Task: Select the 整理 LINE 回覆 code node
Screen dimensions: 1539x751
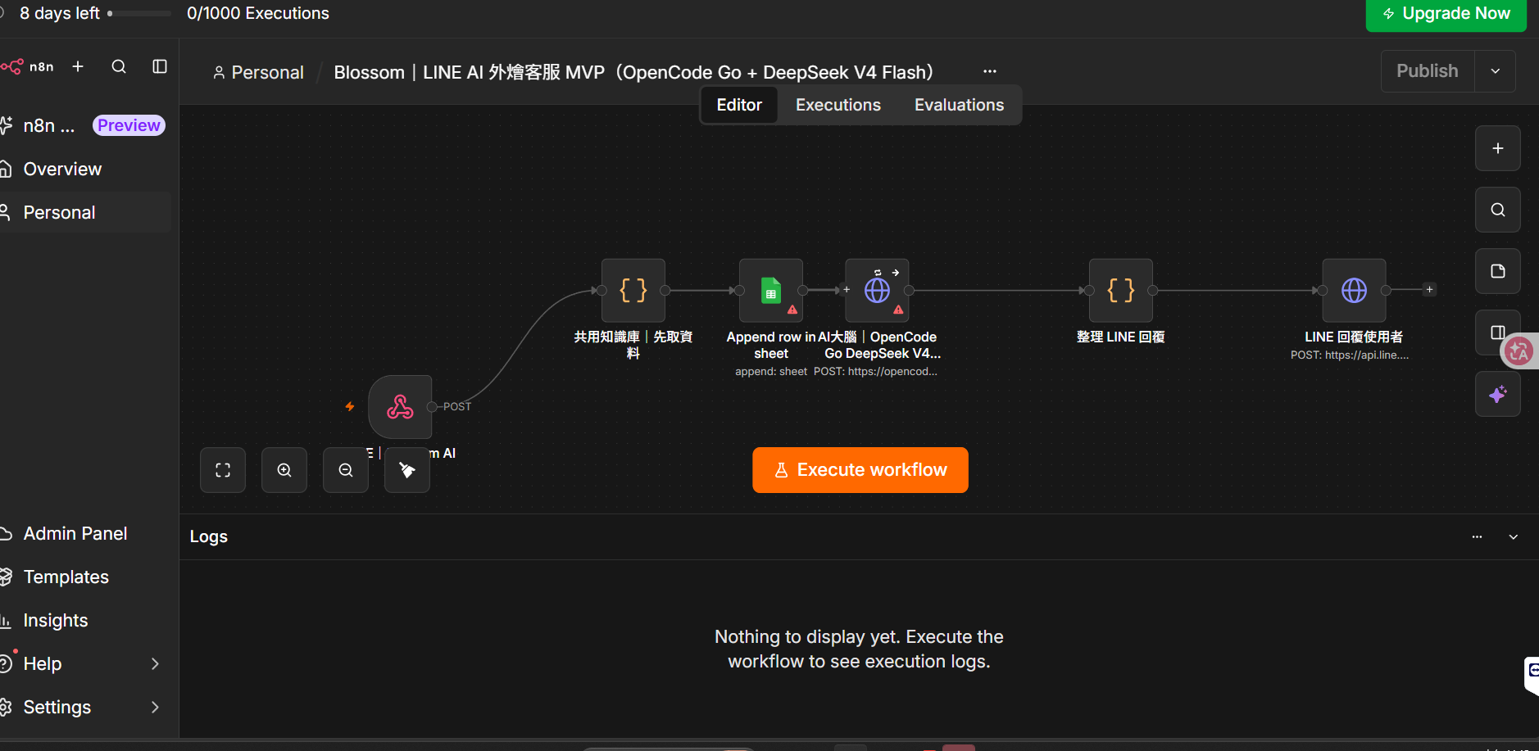Action: point(1121,291)
